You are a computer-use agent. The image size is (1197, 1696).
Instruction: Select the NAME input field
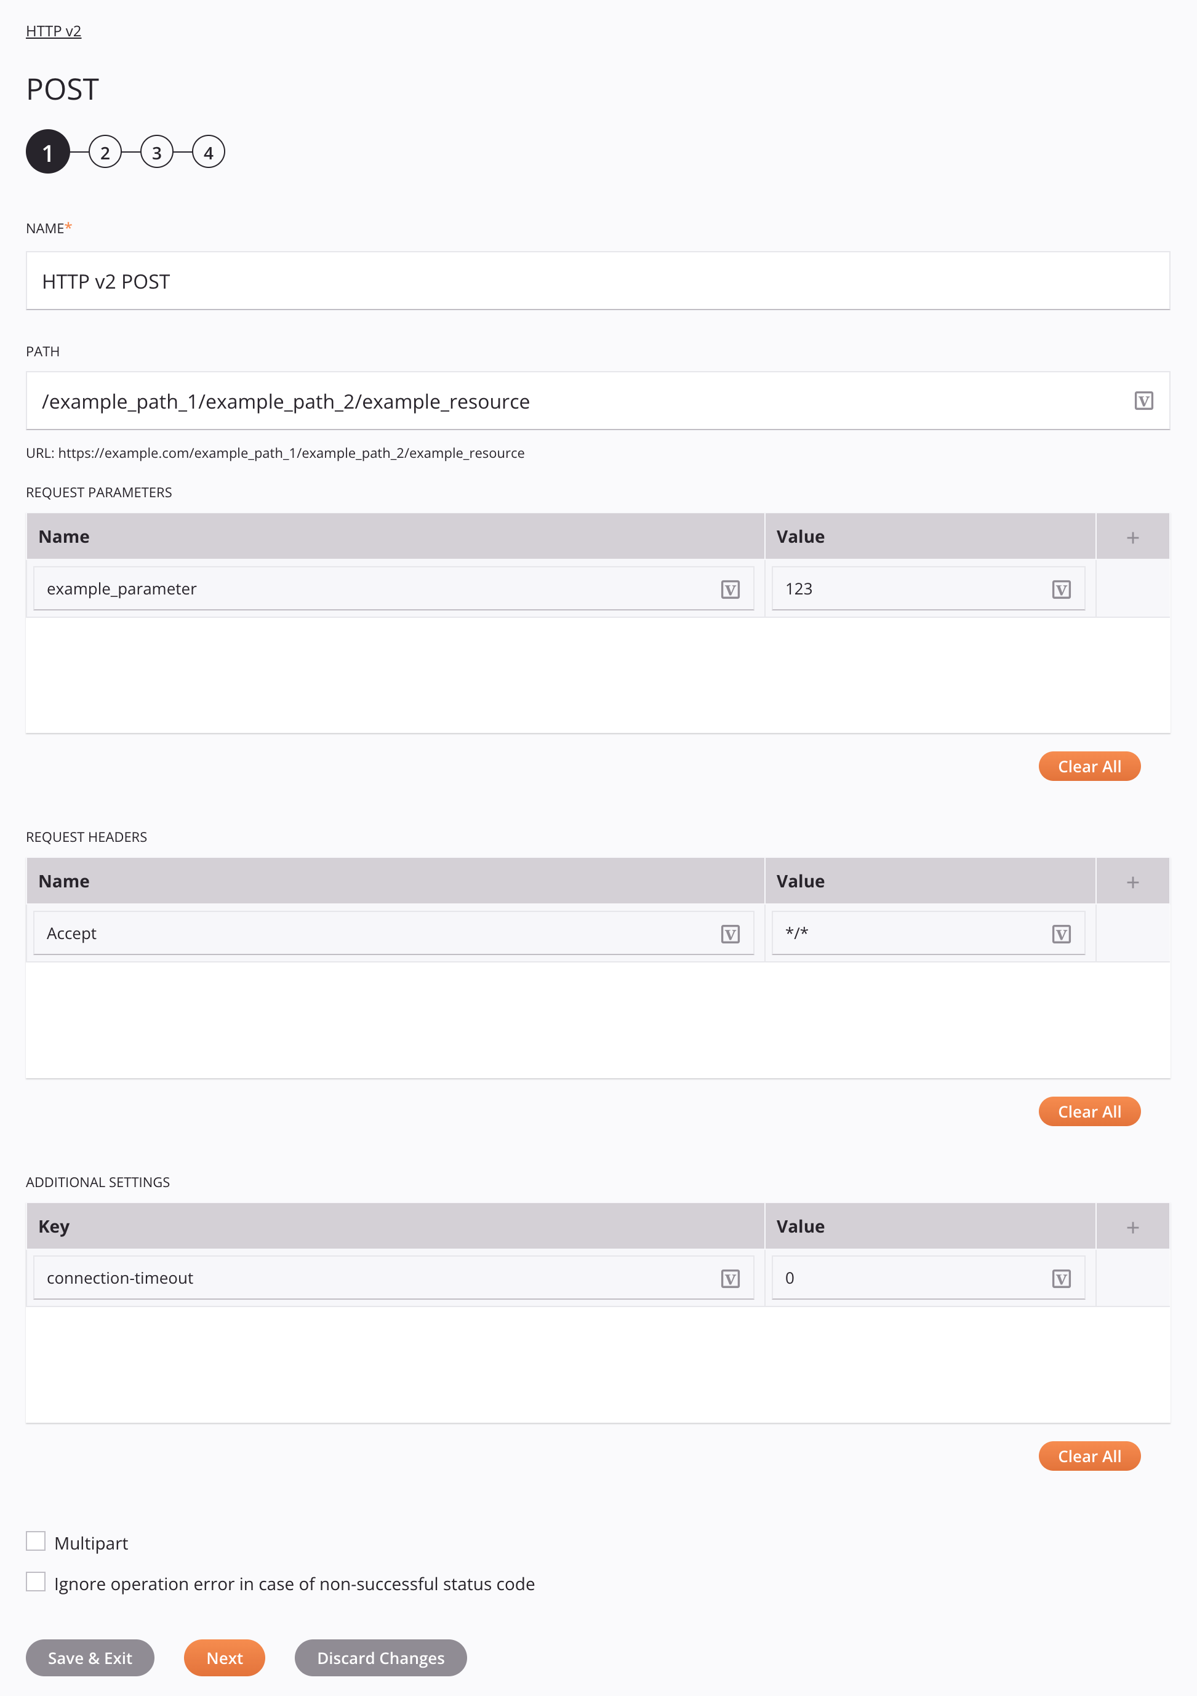pos(597,280)
